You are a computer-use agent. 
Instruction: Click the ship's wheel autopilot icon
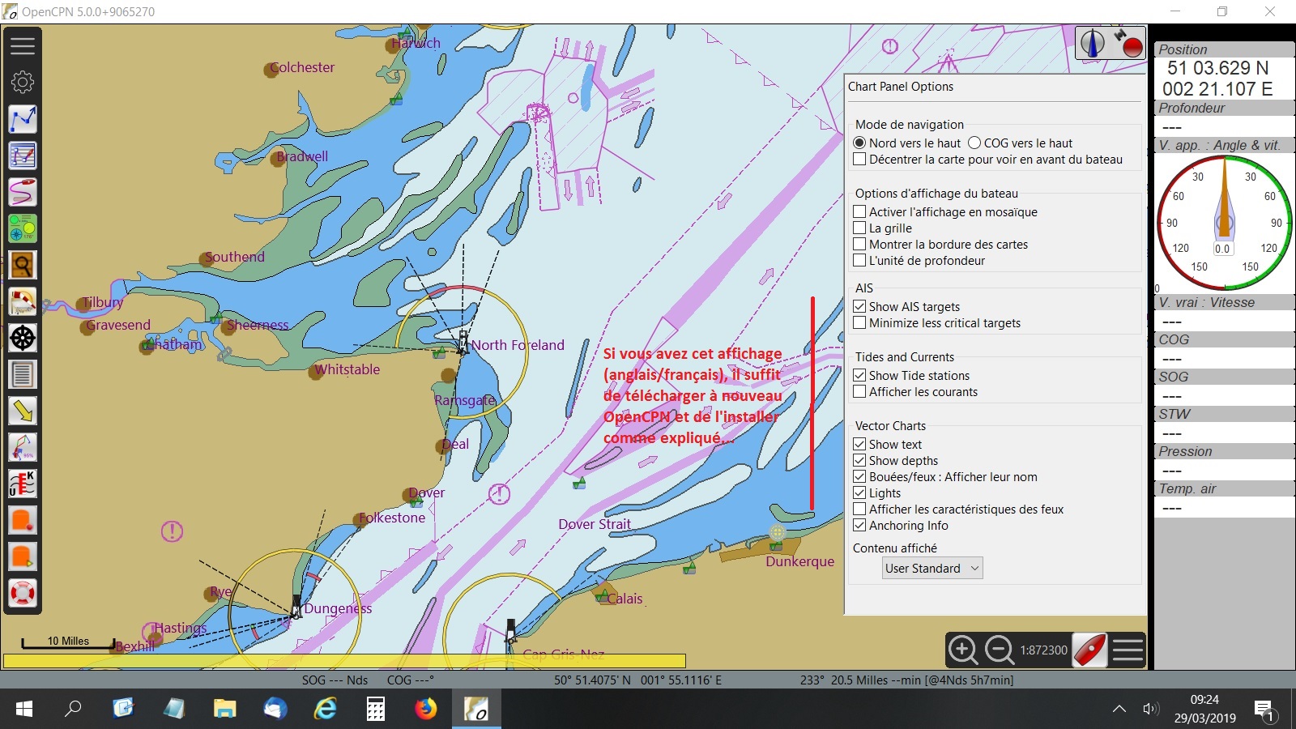[23, 338]
